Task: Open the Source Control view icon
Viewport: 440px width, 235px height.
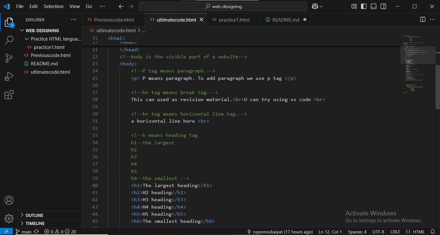Action: point(9,58)
